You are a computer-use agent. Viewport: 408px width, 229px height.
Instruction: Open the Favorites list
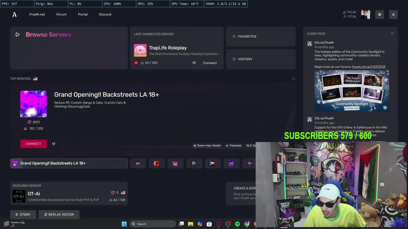pyautogui.click(x=261, y=37)
